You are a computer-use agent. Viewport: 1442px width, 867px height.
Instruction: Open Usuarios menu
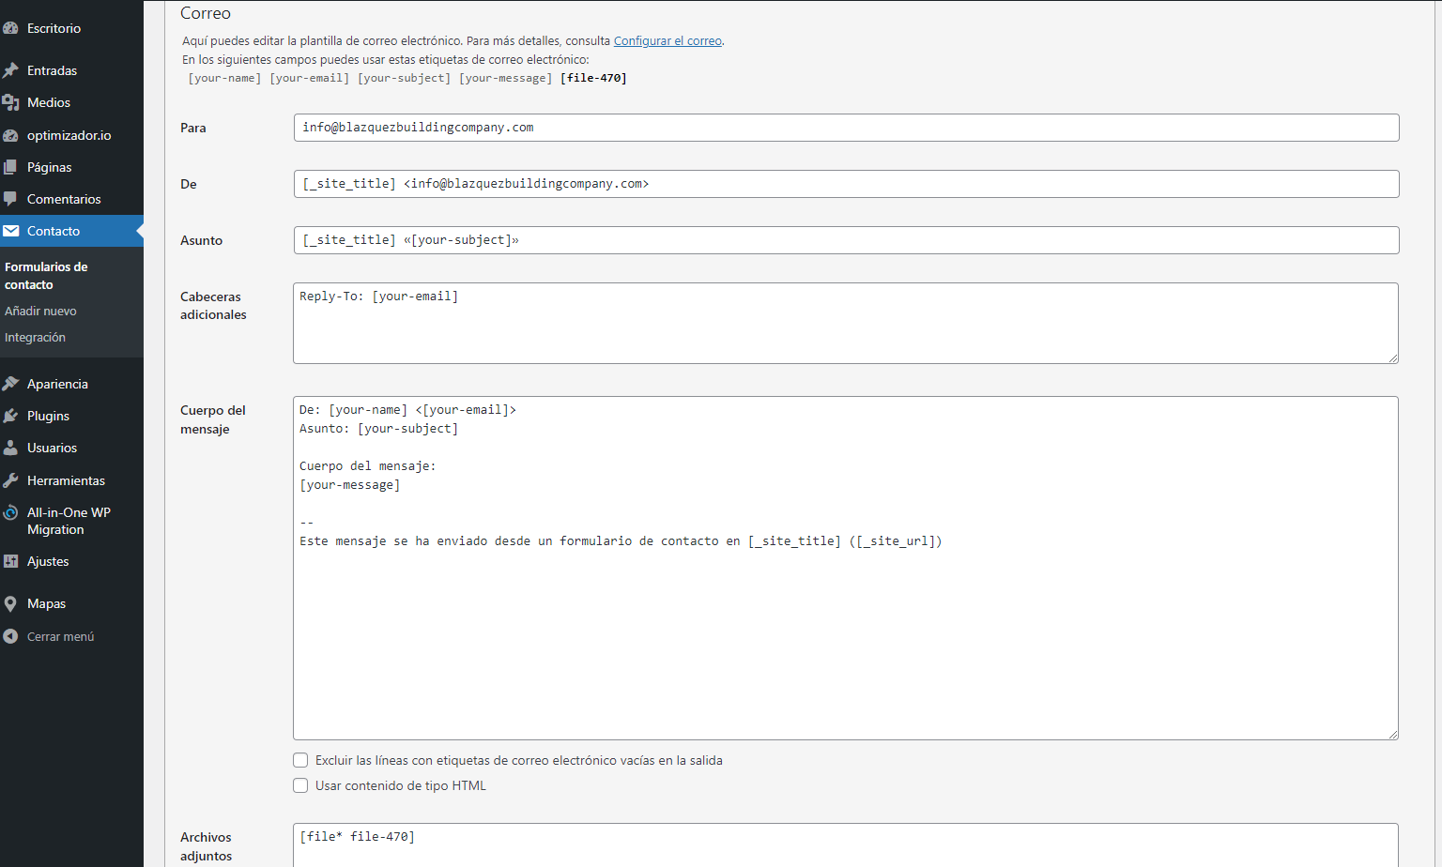click(x=52, y=448)
